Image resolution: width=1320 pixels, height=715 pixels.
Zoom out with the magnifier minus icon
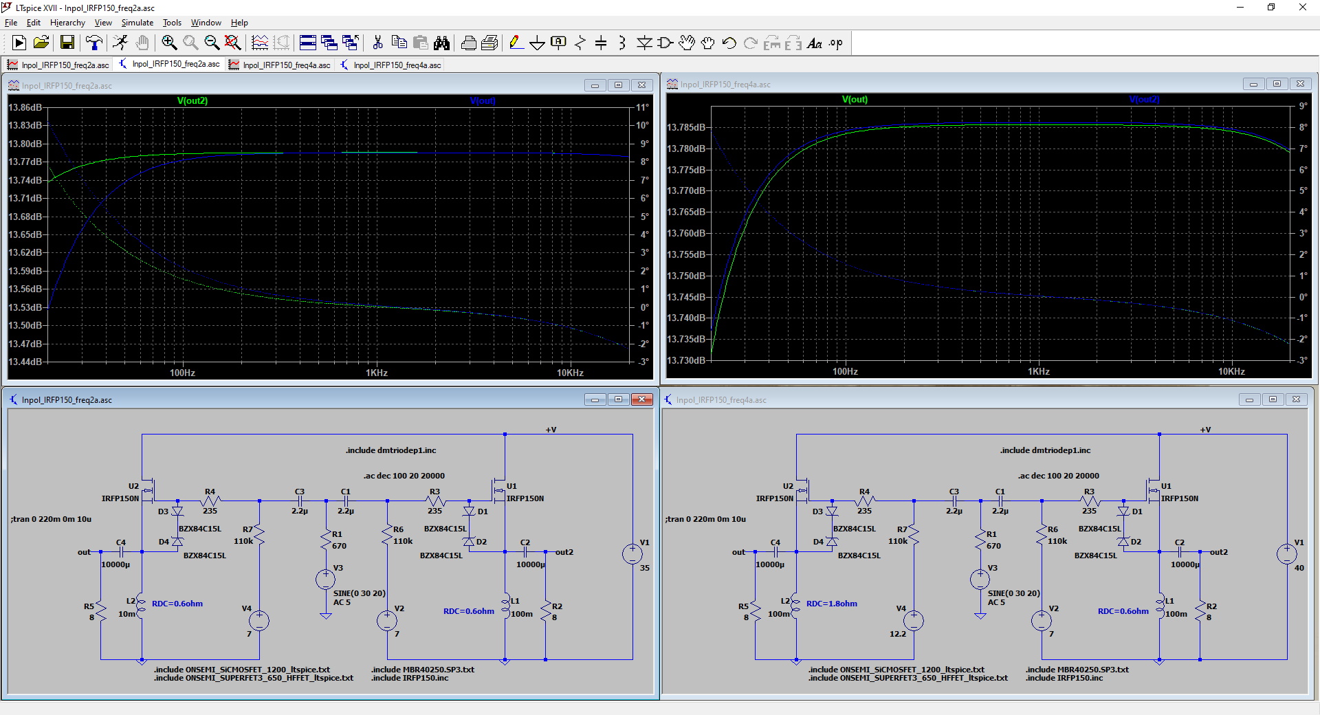tap(212, 43)
